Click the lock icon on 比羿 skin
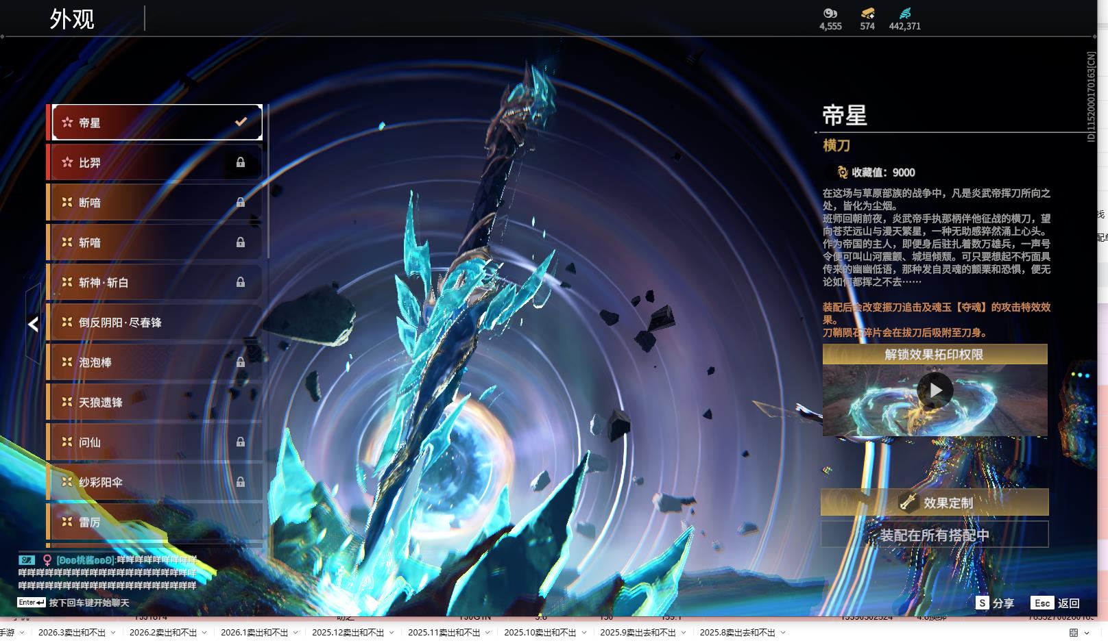The width and height of the screenshot is (1108, 643). coord(241,162)
